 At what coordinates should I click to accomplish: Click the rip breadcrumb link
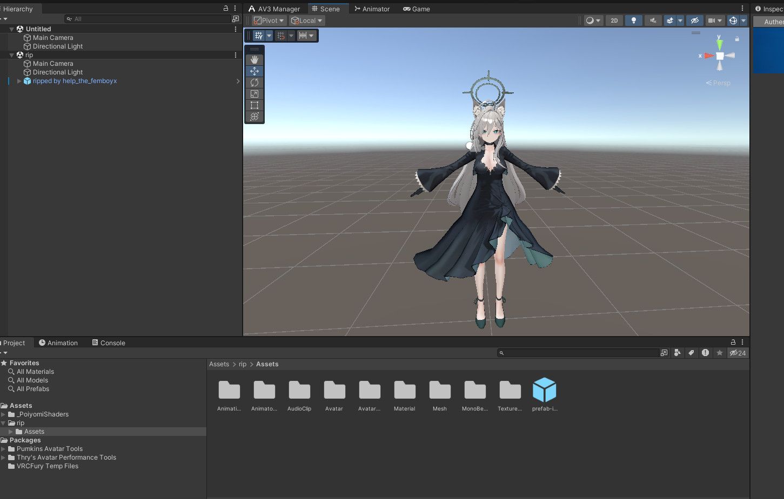[243, 364]
